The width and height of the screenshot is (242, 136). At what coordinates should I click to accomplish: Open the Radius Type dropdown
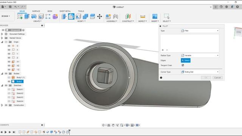click(x=200, y=56)
